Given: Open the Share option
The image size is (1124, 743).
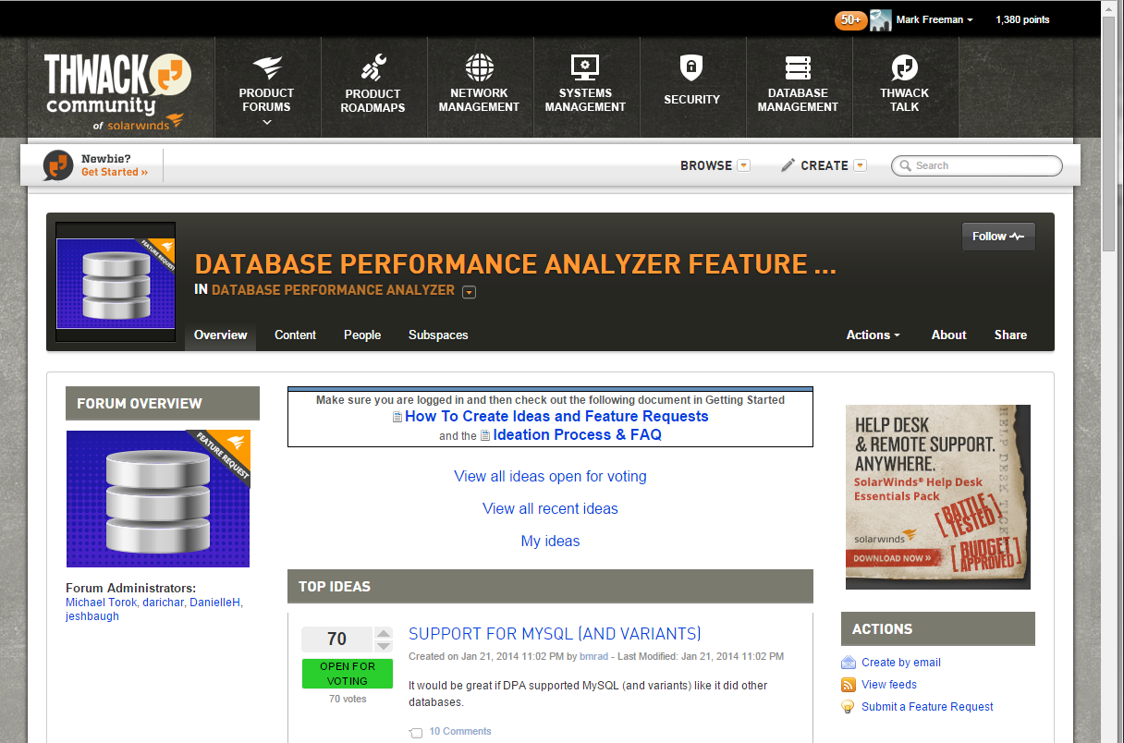Looking at the screenshot, I should [1010, 335].
